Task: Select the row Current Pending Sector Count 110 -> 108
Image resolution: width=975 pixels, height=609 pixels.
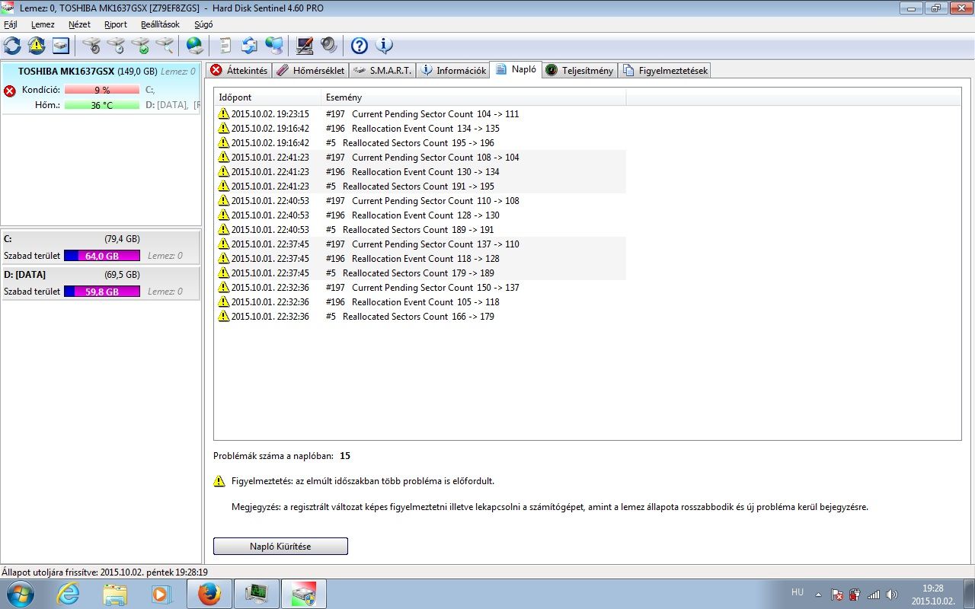Action: point(420,200)
